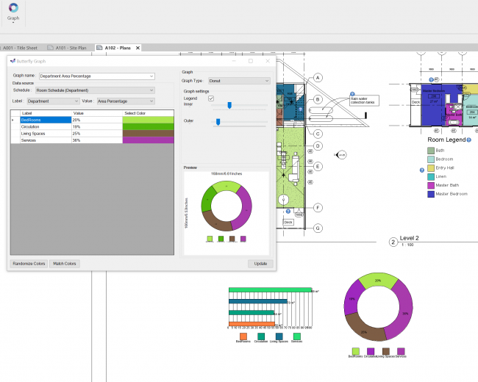
Task: Click the Randomize Colors button
Action: (x=29, y=263)
